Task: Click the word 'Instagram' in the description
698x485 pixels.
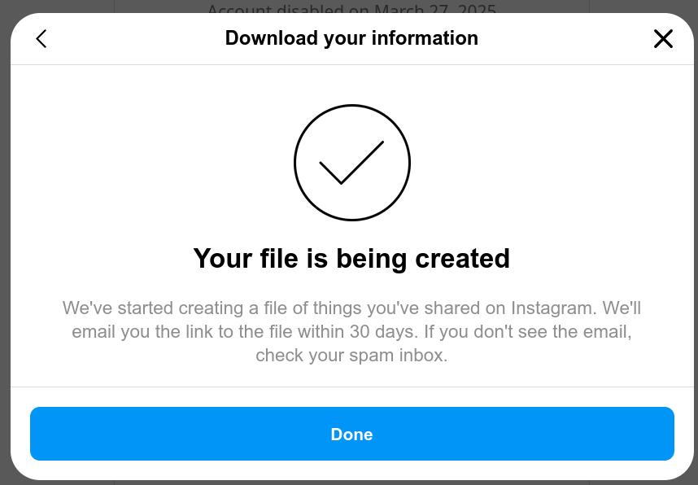Action: point(553,308)
